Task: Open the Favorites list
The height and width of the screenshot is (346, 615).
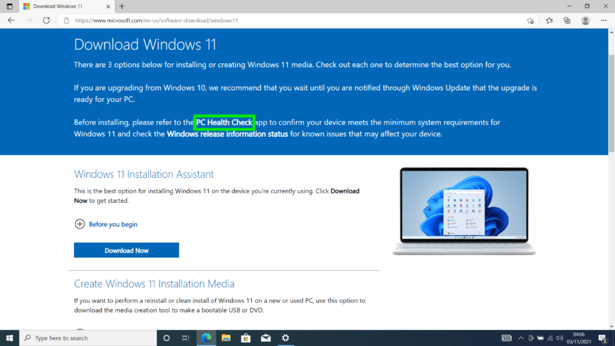Action: pyautogui.click(x=548, y=20)
